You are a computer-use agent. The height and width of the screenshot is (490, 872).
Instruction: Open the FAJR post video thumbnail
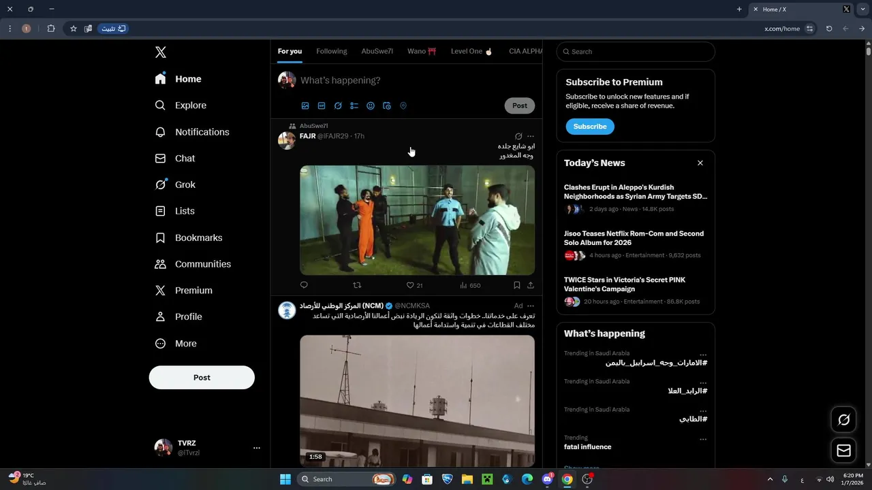[x=418, y=220]
